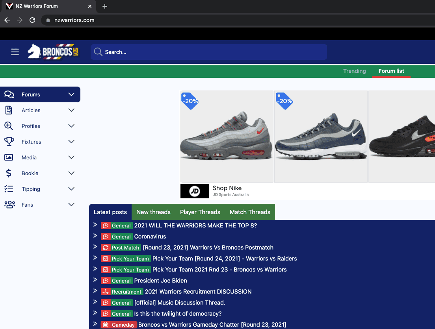
Task: Open Warriors Vs Broncos Postmatch thread
Action: 208,248
